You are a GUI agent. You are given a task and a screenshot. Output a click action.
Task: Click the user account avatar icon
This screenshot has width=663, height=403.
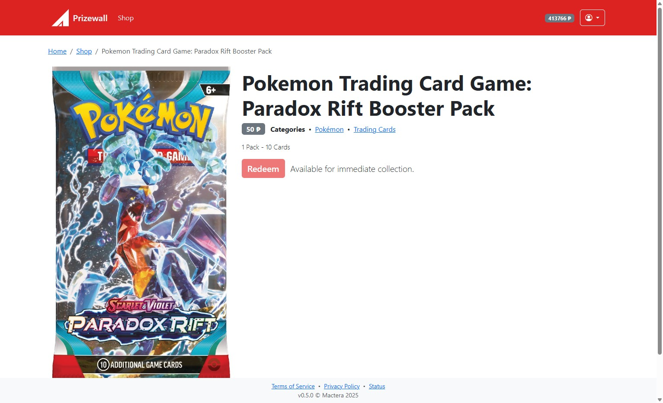tap(589, 18)
